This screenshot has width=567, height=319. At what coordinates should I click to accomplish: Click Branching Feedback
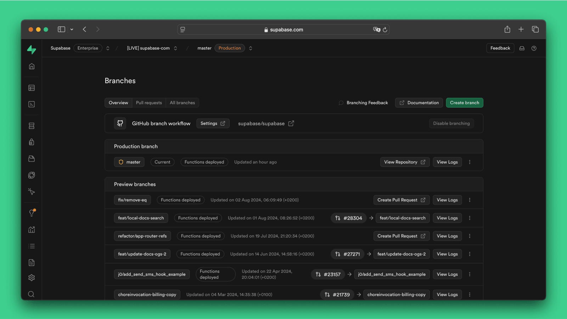[363, 103]
